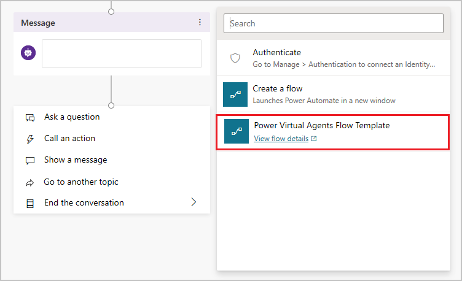This screenshot has width=462, height=281.
Task: Click the redirect arrow icon for another topic
Action: pos(29,183)
